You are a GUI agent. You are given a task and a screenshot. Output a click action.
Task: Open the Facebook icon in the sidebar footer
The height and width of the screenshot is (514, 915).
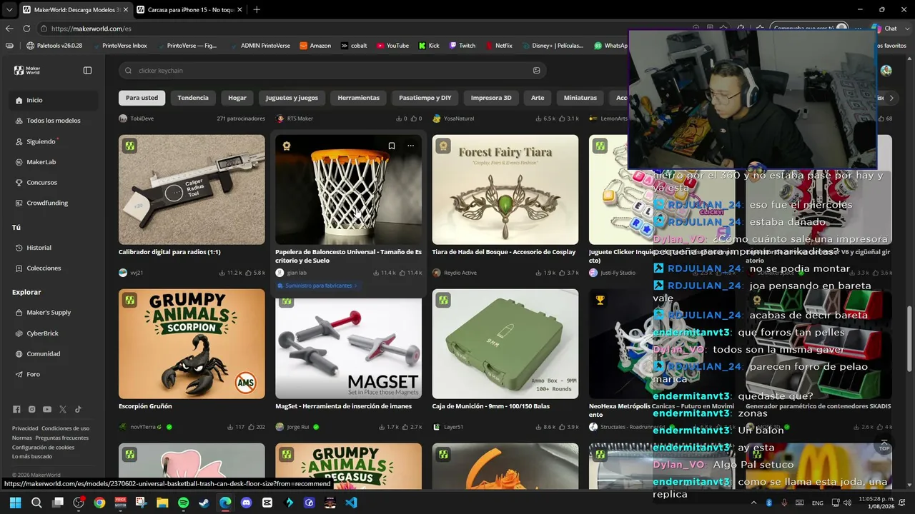pos(16,409)
